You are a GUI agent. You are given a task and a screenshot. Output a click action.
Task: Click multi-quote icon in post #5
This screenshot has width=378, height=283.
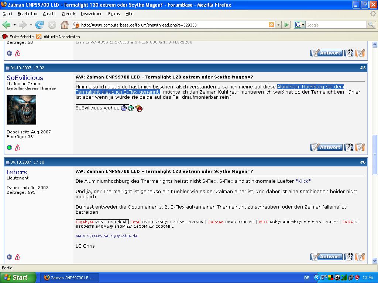349,147
